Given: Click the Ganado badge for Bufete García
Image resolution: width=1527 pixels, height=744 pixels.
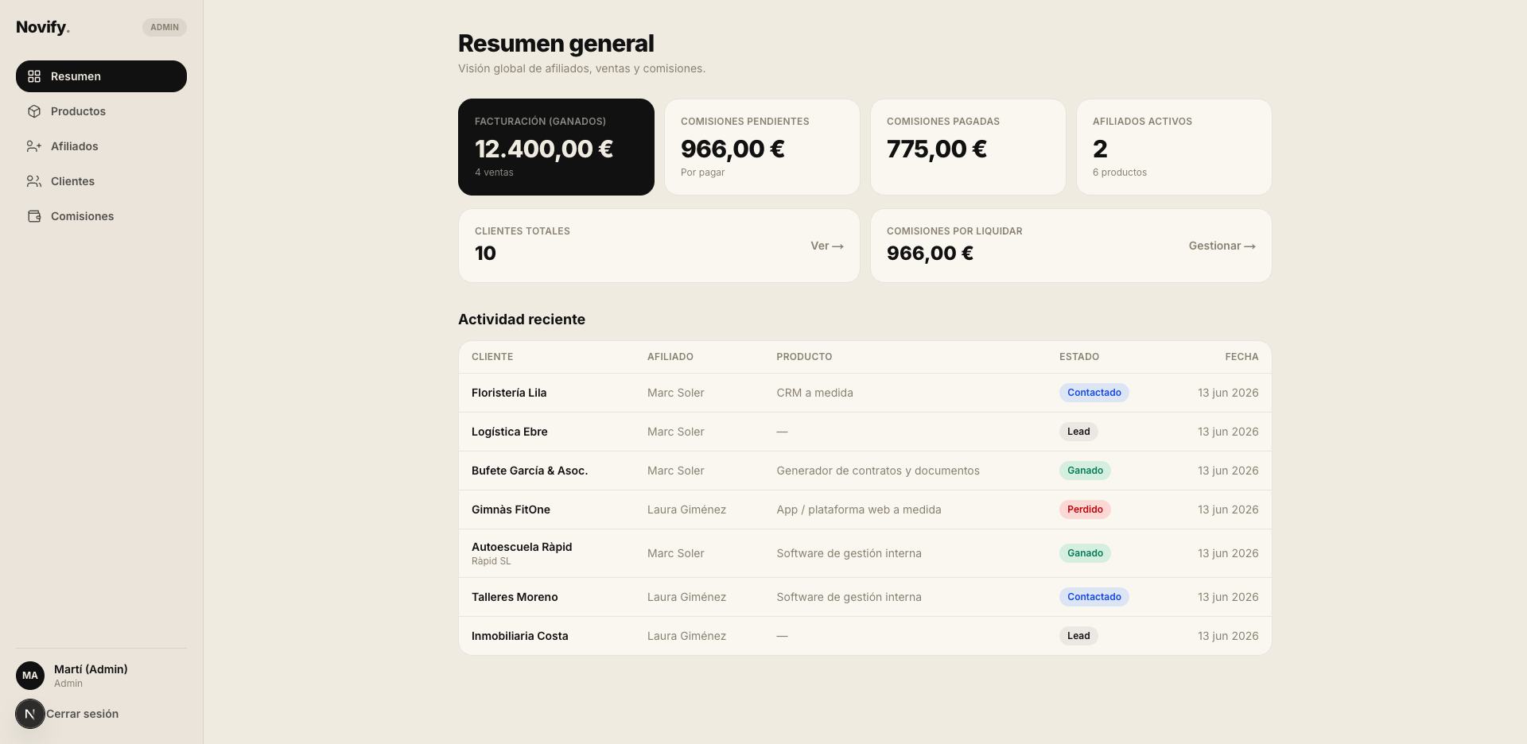Looking at the screenshot, I should pyautogui.click(x=1085, y=471).
